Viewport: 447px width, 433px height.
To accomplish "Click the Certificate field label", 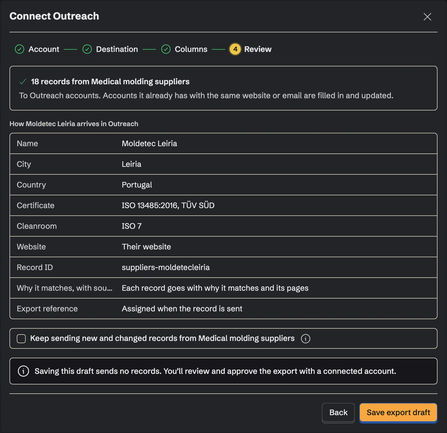I will point(35,205).
